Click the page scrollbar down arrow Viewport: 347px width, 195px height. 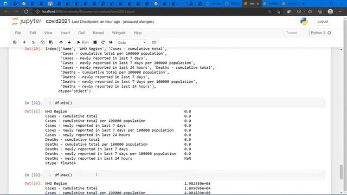(345, 193)
